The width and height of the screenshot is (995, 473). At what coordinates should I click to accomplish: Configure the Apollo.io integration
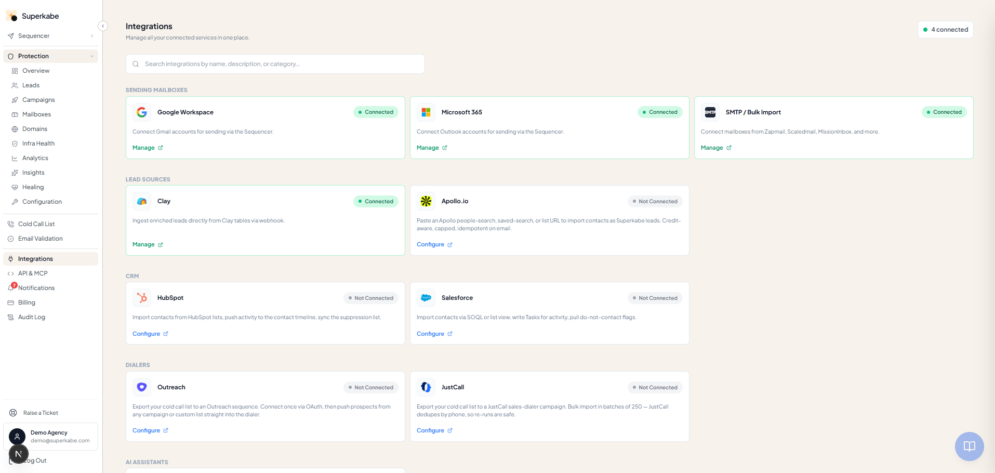434,244
